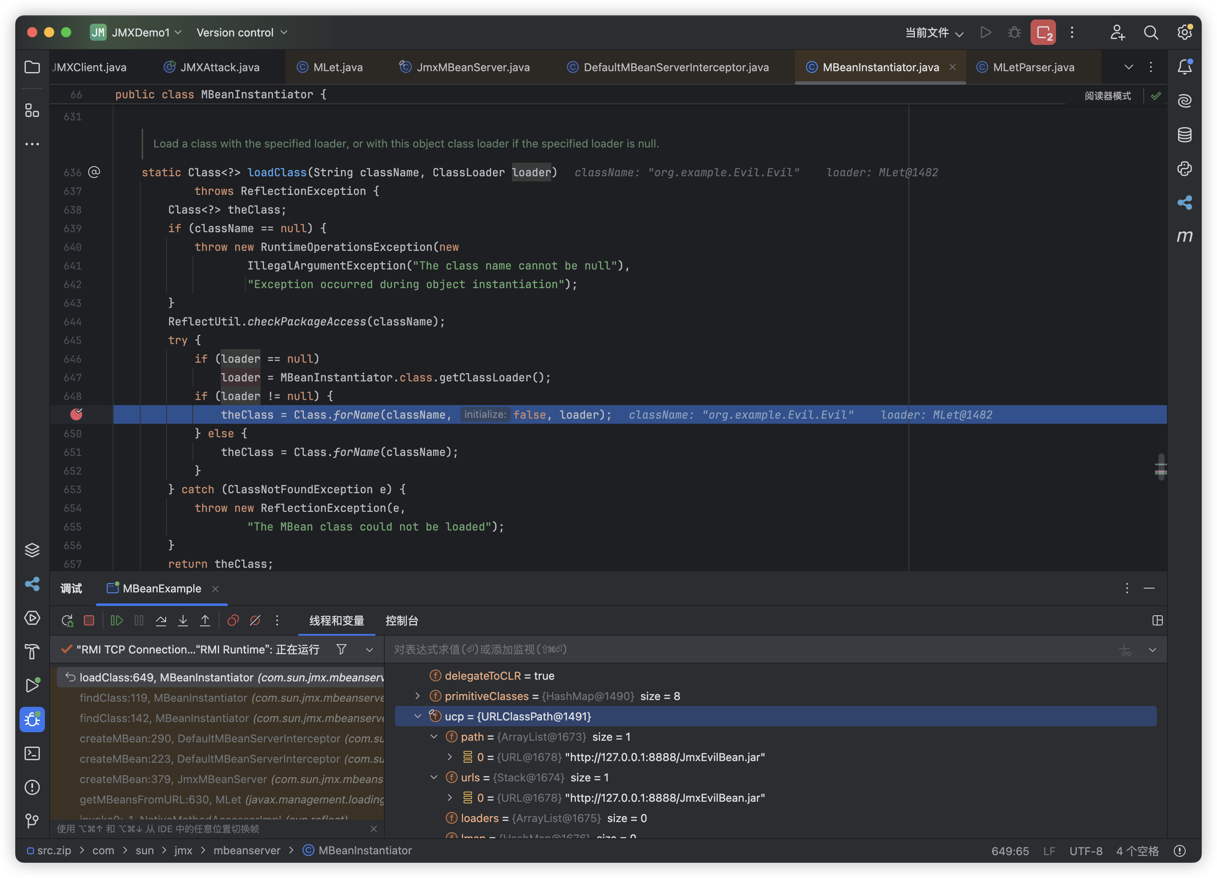This screenshot has height=878, width=1217.
Task: Open the Version control dropdown
Action: point(242,33)
